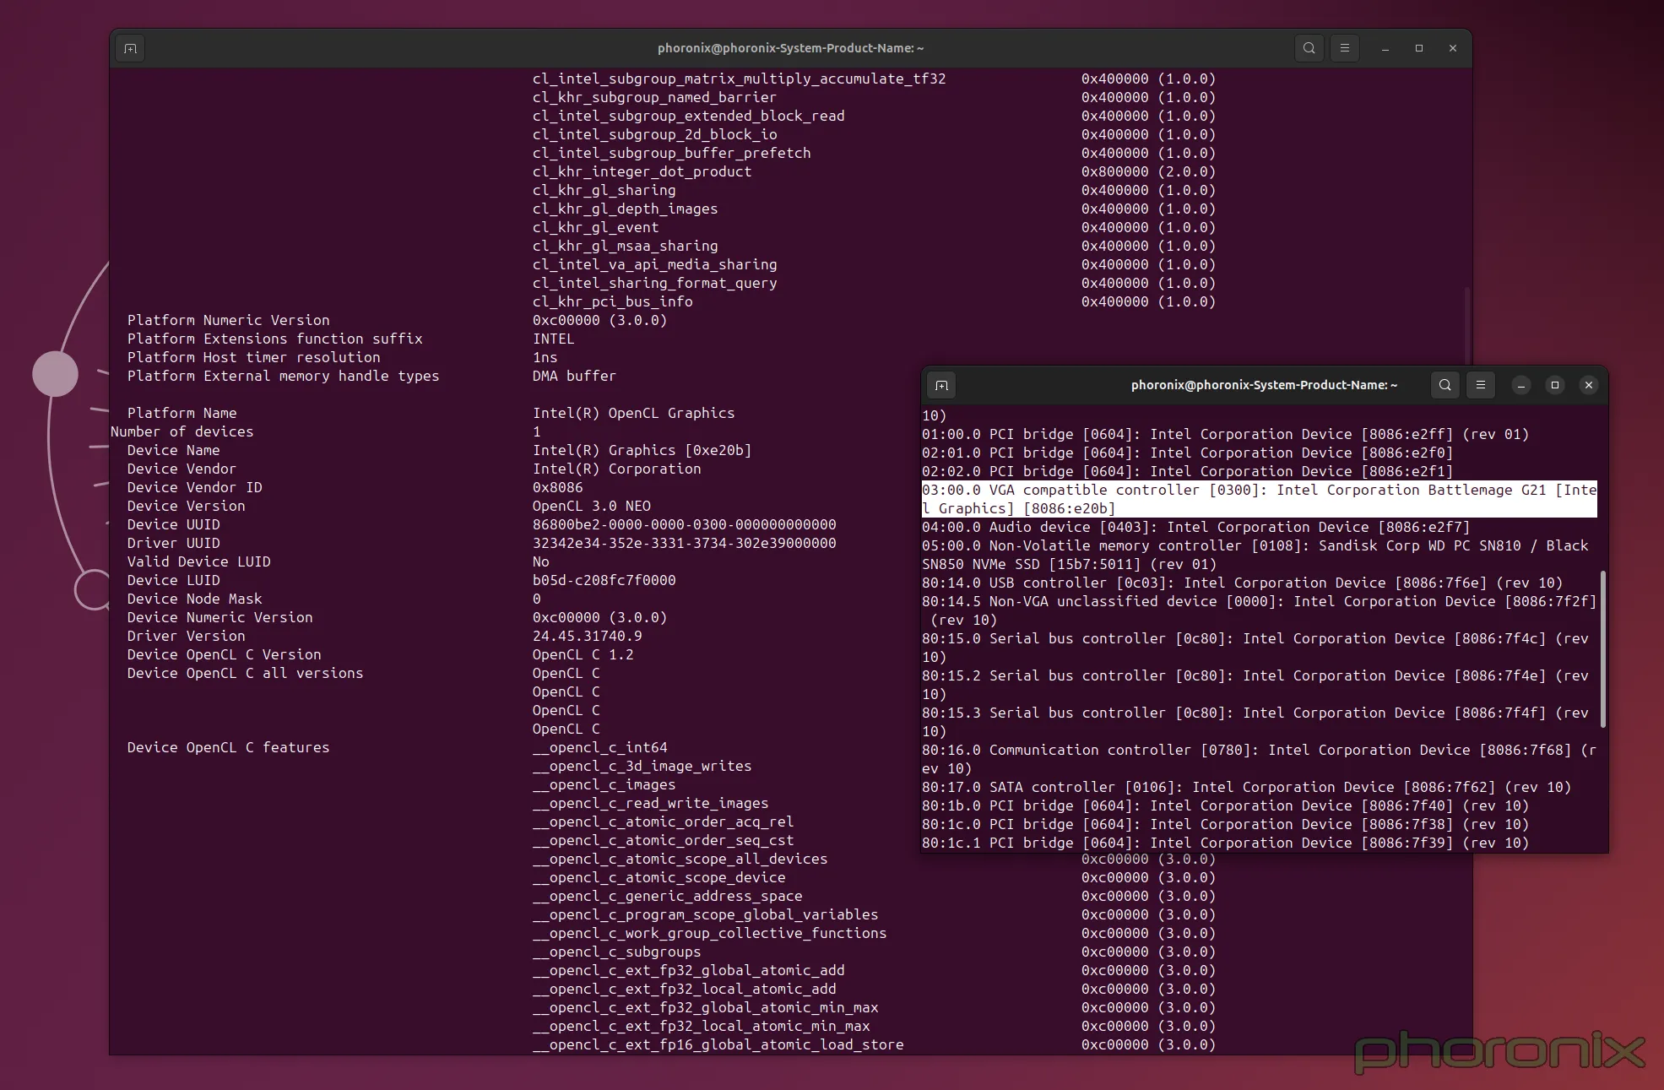Open a new tab in the front lspci terminal

click(x=941, y=385)
